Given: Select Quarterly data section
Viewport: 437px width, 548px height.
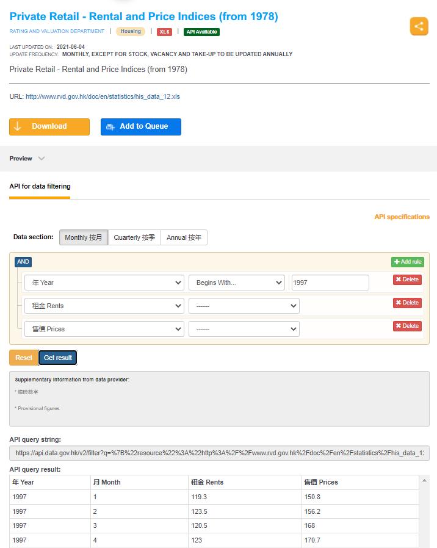Looking at the screenshot, I should click(134, 237).
